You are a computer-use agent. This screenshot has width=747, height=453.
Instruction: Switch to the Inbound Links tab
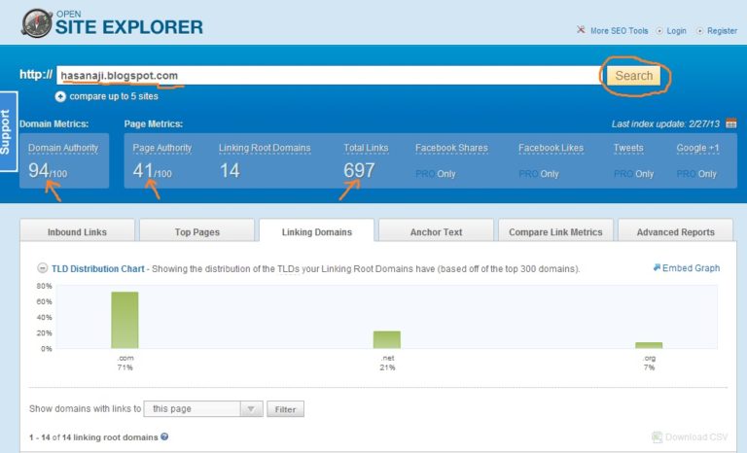tap(77, 232)
